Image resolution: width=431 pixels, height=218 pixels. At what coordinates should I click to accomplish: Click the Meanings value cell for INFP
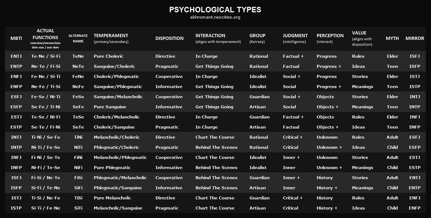[363, 167]
